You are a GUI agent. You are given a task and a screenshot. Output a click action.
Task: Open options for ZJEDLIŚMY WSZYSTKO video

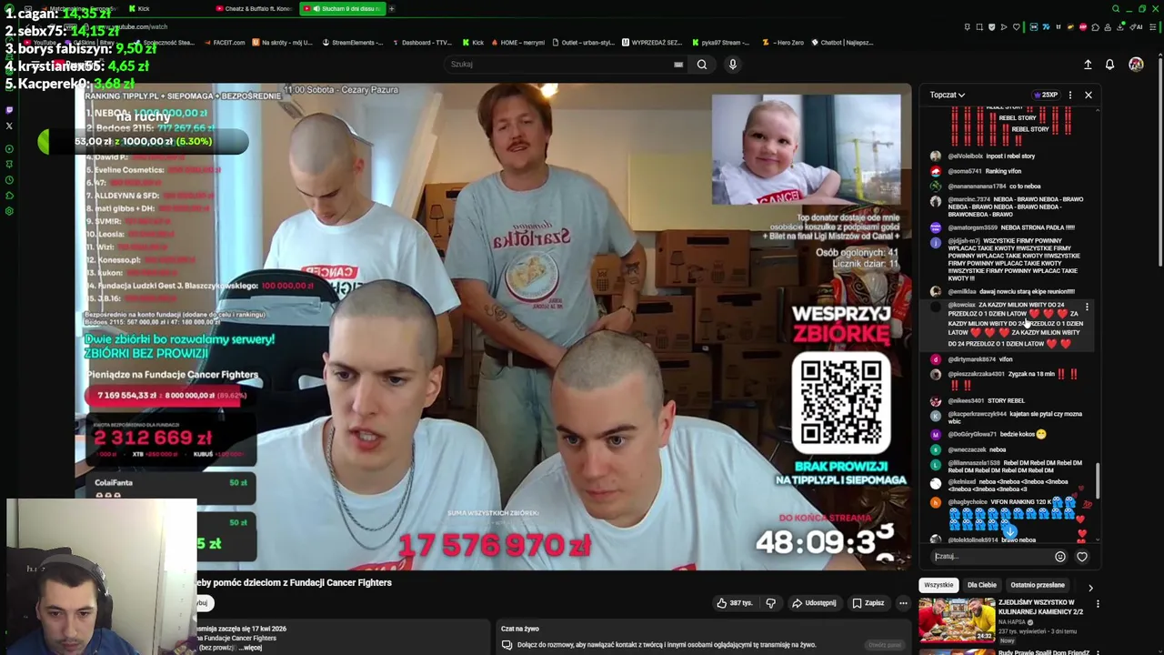point(1098,604)
